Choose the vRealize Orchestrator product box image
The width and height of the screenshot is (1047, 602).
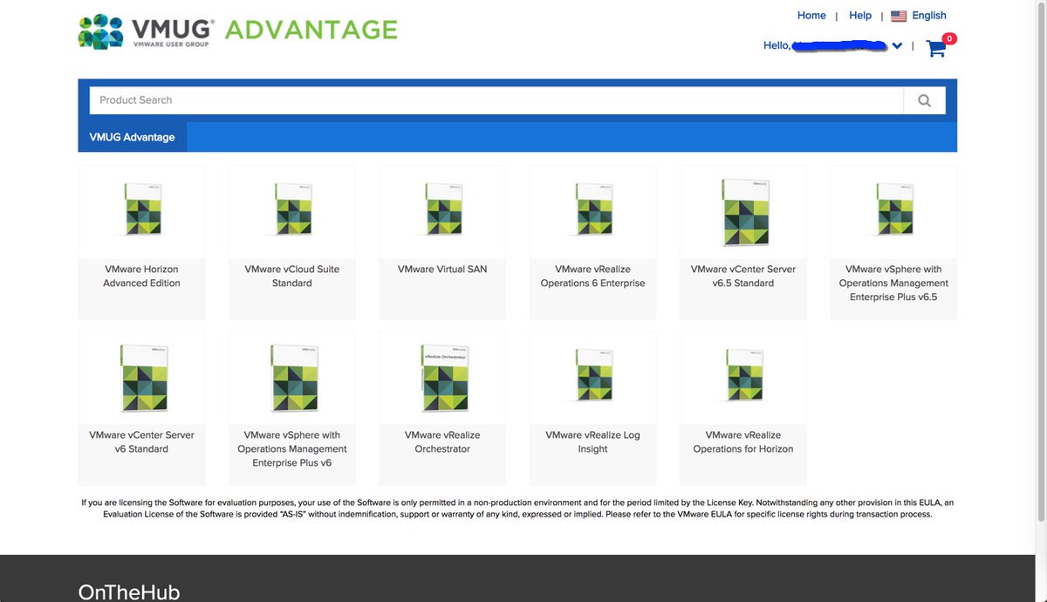[x=442, y=378]
